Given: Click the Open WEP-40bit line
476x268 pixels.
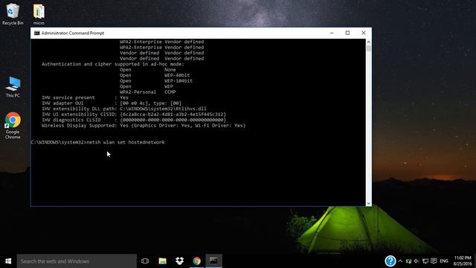Looking at the screenshot, I should [155, 75].
